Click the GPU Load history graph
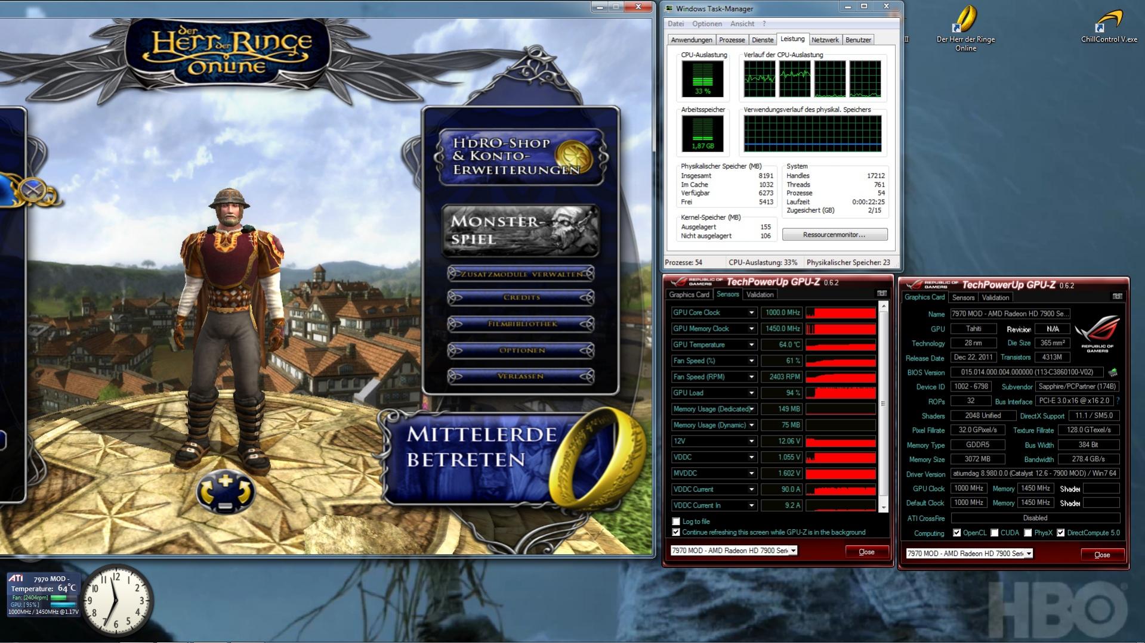Image resolution: width=1145 pixels, height=643 pixels. (x=841, y=393)
